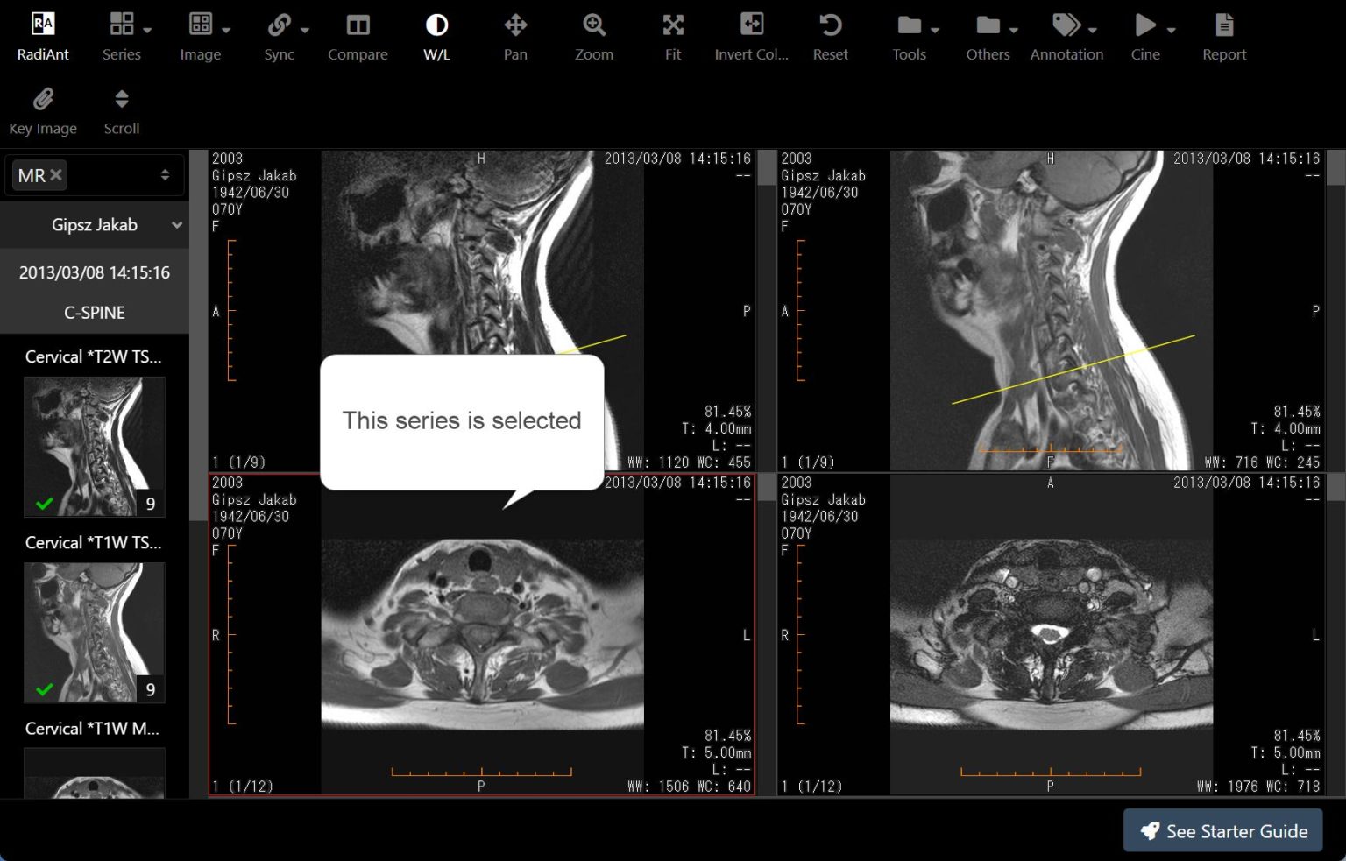Viewport: 1346px width, 861px height.
Task: Fit images to viewport
Action: pos(672,35)
